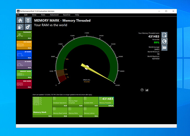The width and height of the screenshot is (190, 136).
Task: Click the World Average 36403 value
Action: (x=157, y=49)
